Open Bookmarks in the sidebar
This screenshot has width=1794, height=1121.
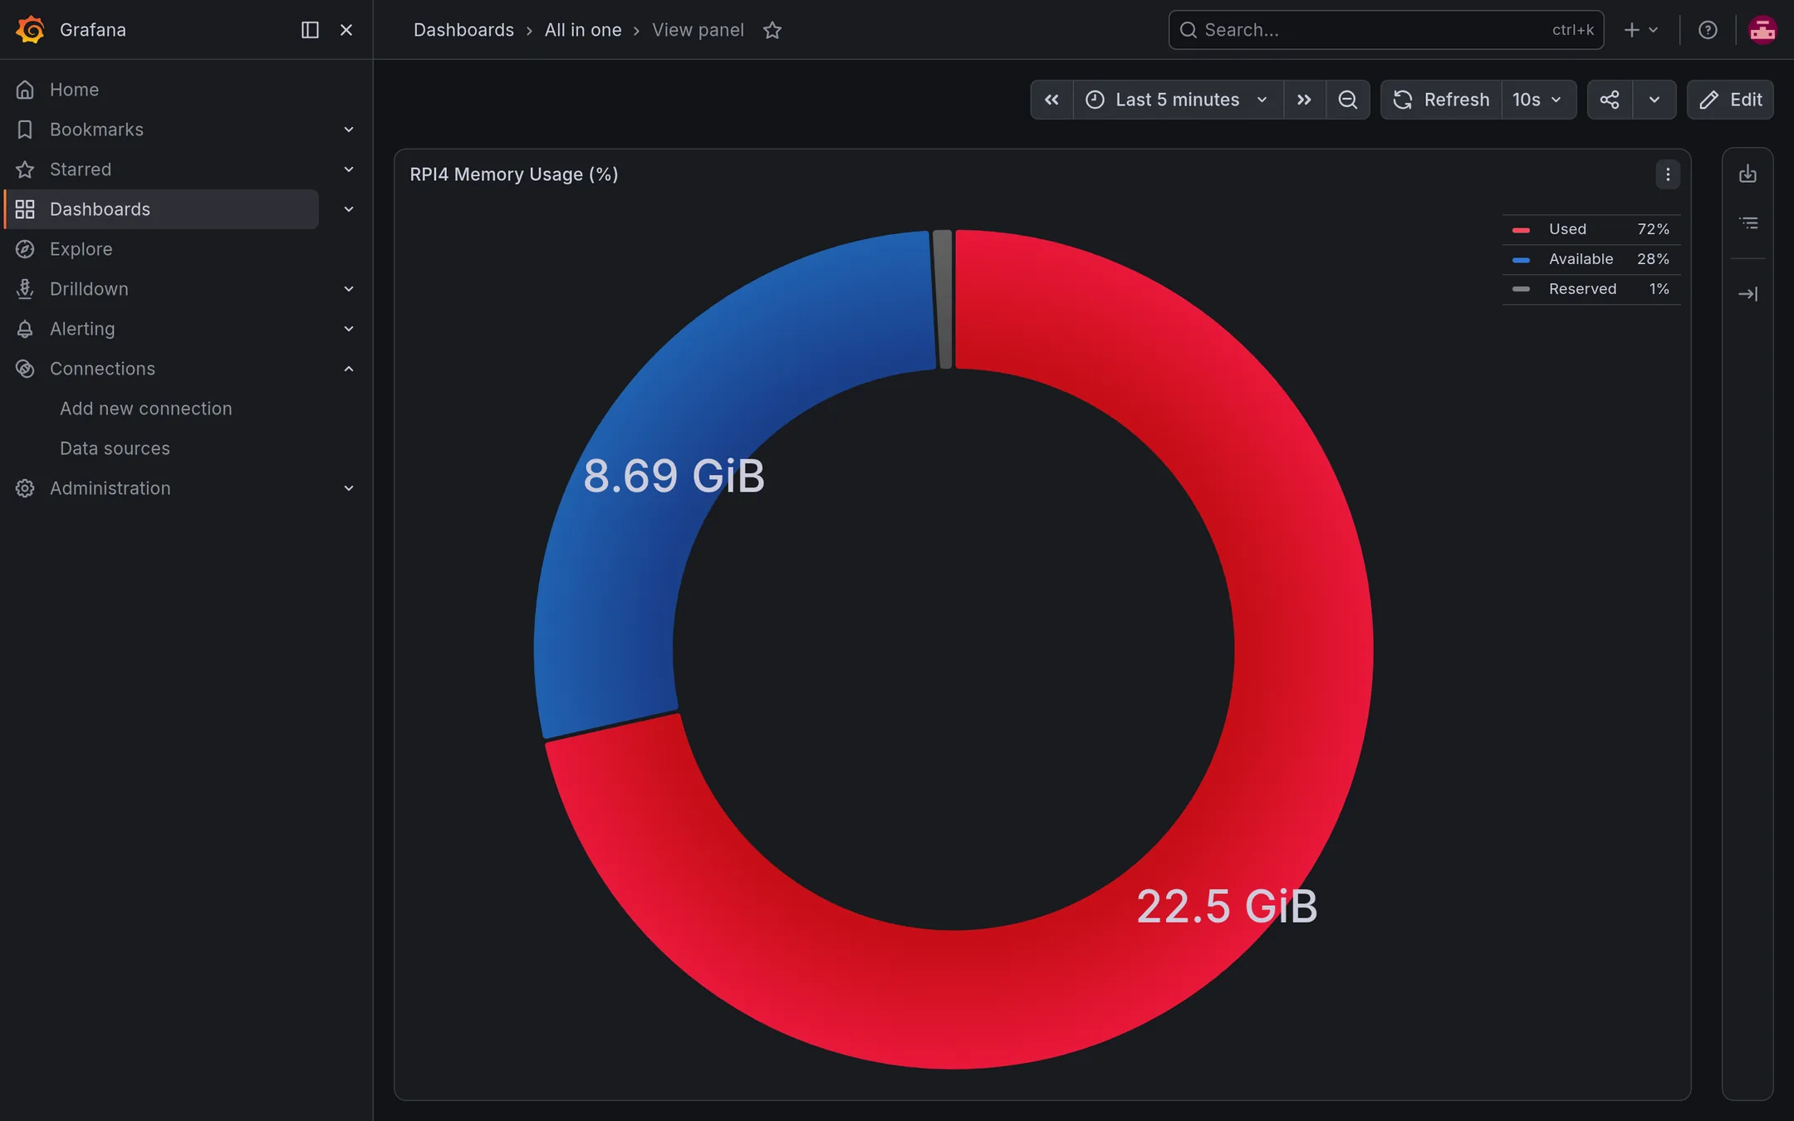(x=96, y=130)
